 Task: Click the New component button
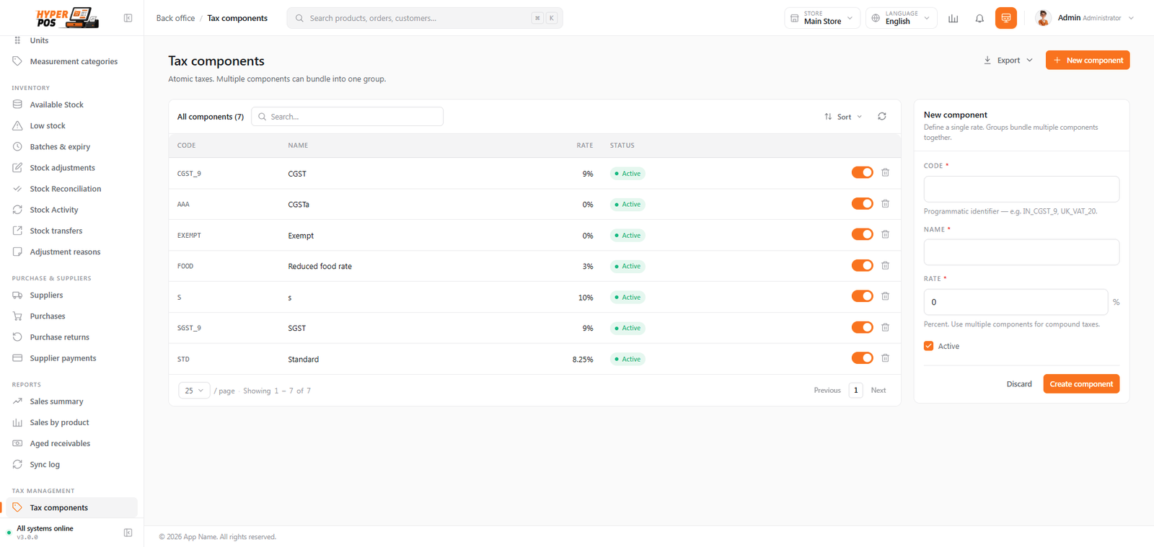coord(1088,61)
